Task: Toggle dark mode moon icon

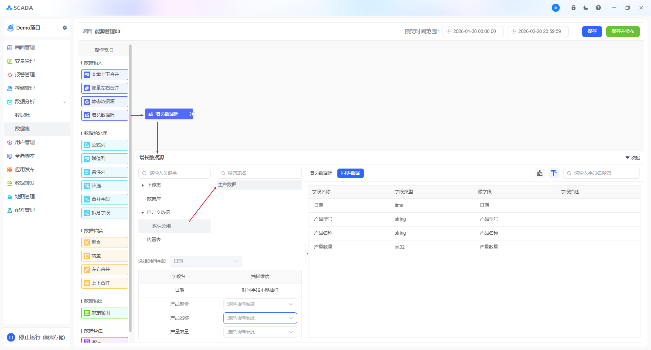Action: (x=586, y=8)
